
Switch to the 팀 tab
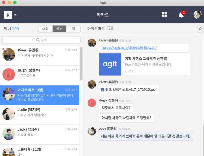coord(74,29)
